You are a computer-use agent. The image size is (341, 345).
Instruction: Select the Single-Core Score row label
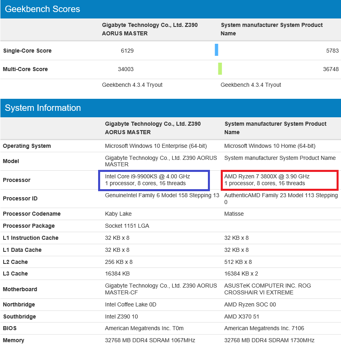[x=27, y=51]
